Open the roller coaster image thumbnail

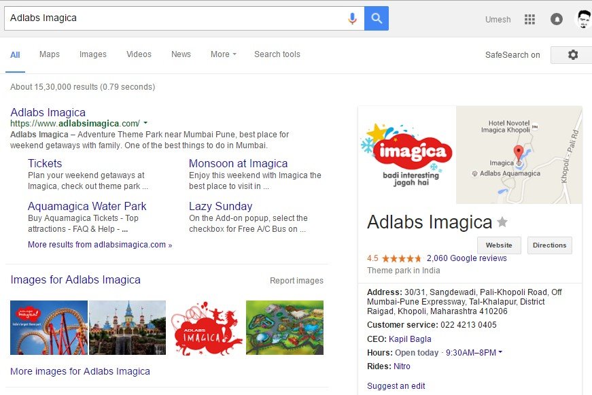point(49,328)
